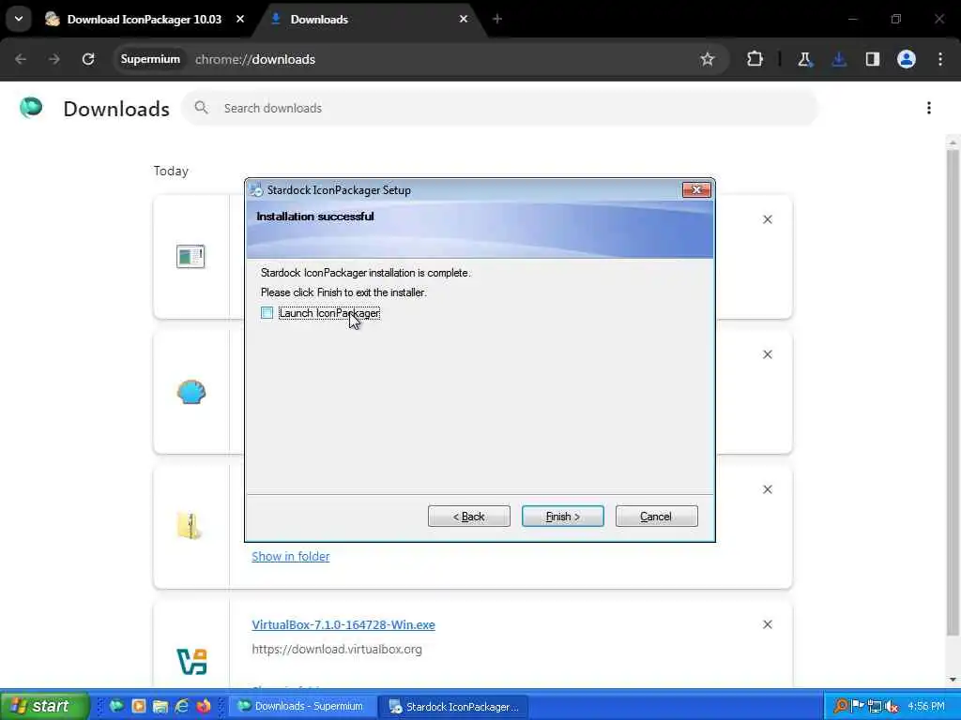Open Chrome Labs flask icon

point(804,59)
